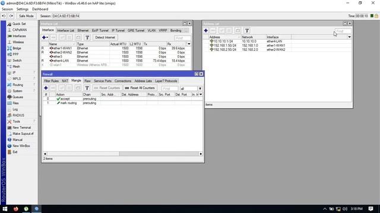Add new interface with plus dropdown

(45, 37)
